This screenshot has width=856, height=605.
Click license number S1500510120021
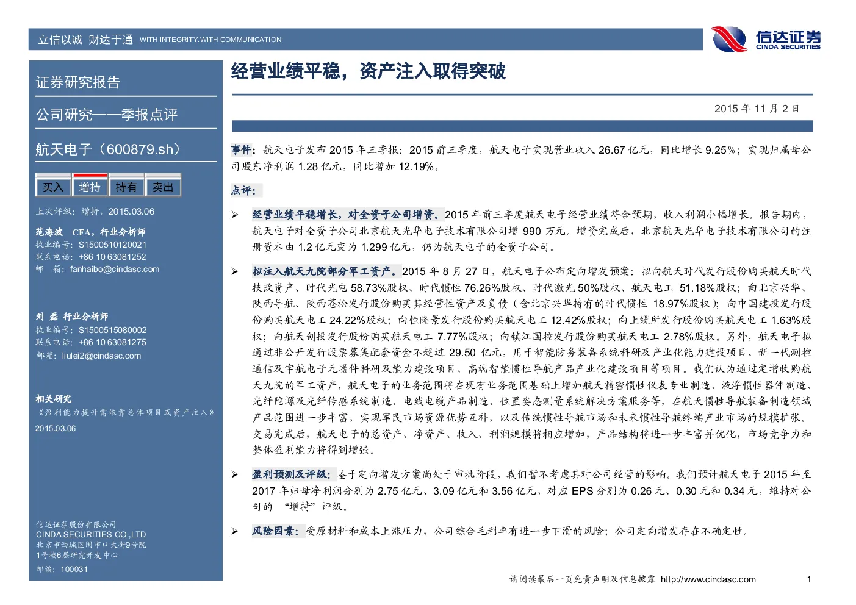[x=112, y=245]
